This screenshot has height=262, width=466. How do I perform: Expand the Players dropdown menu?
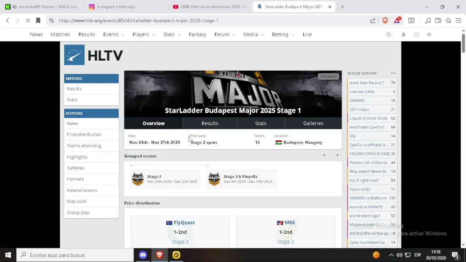[144, 35]
